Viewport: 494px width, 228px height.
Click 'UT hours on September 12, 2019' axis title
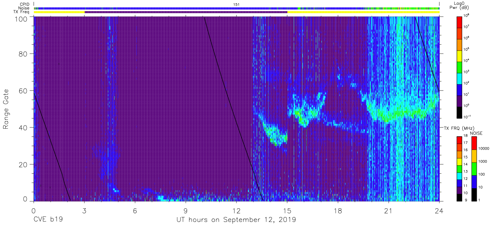point(236,220)
